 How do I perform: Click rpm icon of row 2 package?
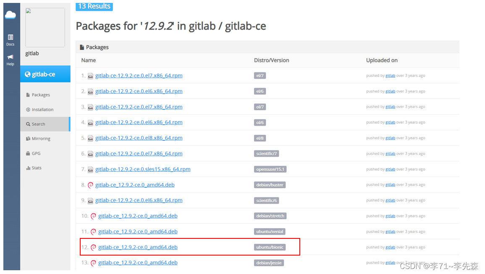coord(90,92)
